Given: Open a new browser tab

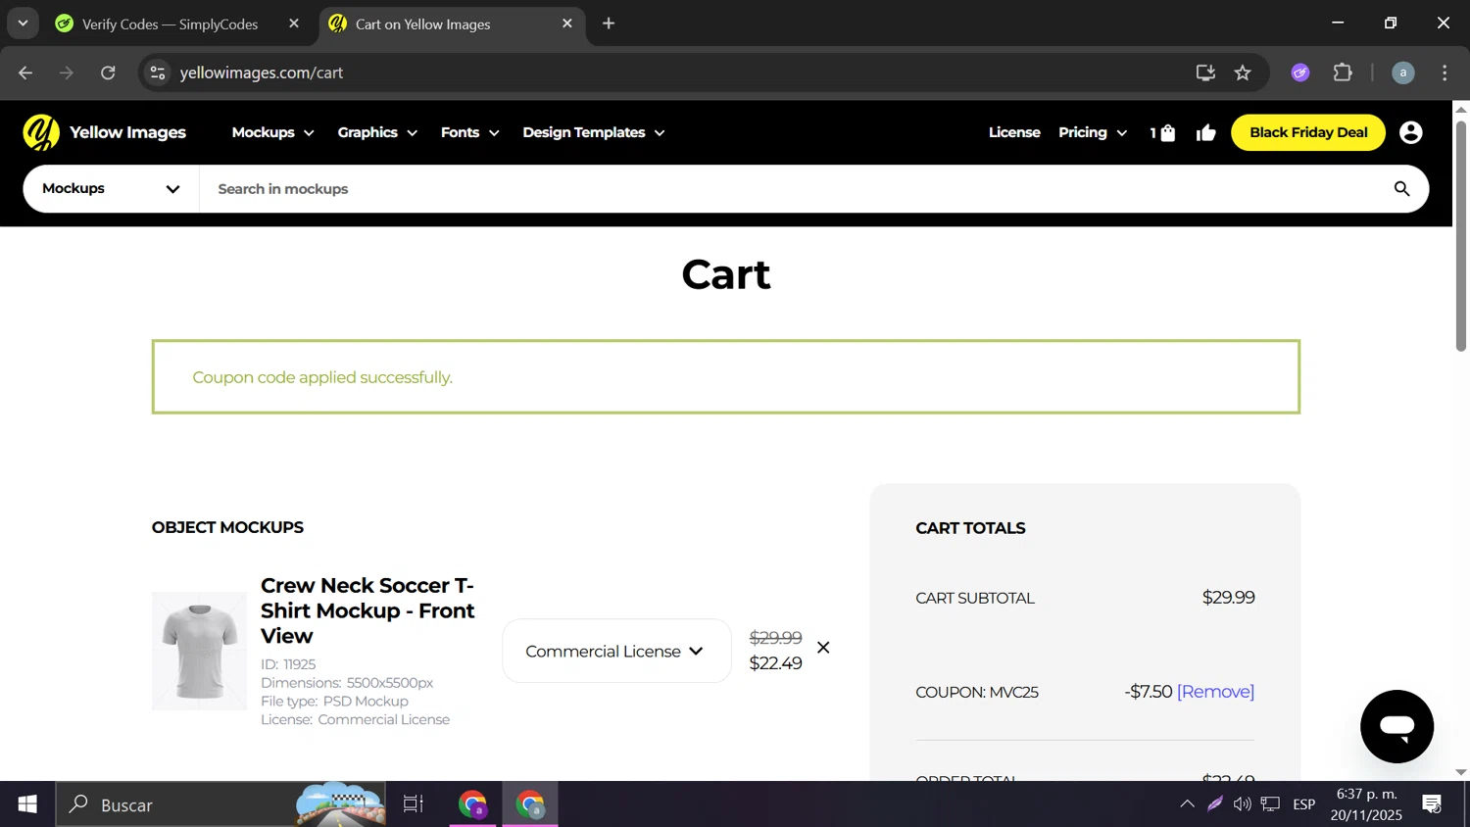Looking at the screenshot, I should pos(609,24).
